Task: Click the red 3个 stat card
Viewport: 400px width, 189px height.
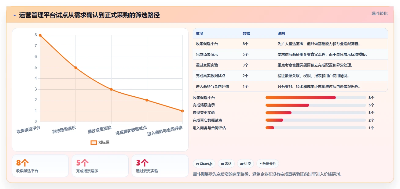Action: coord(160,166)
